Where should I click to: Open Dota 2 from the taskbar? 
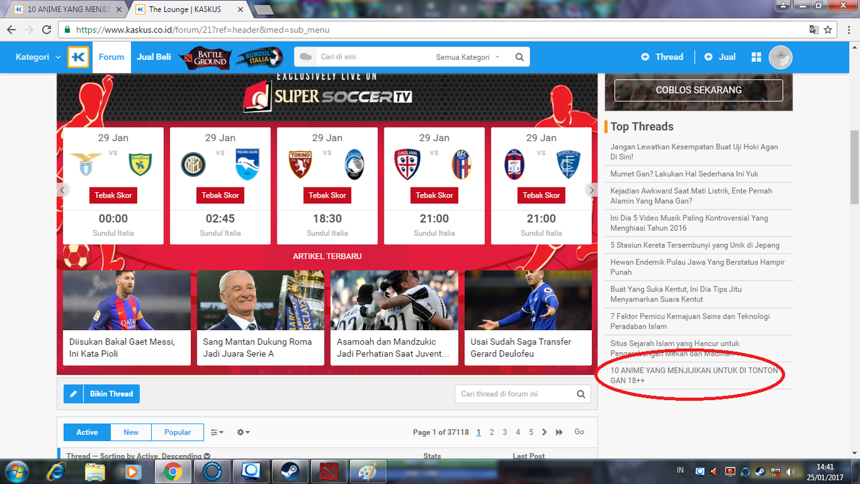(330, 472)
